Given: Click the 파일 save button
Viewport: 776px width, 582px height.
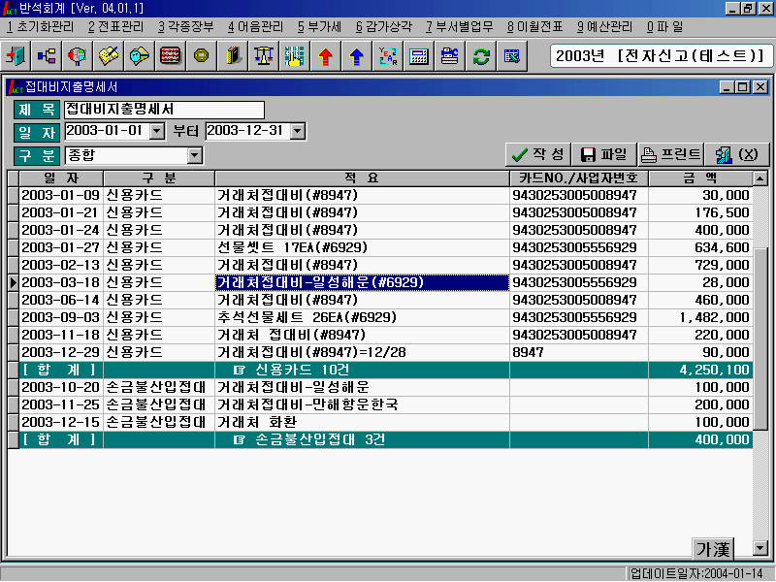Looking at the screenshot, I should 603,155.
